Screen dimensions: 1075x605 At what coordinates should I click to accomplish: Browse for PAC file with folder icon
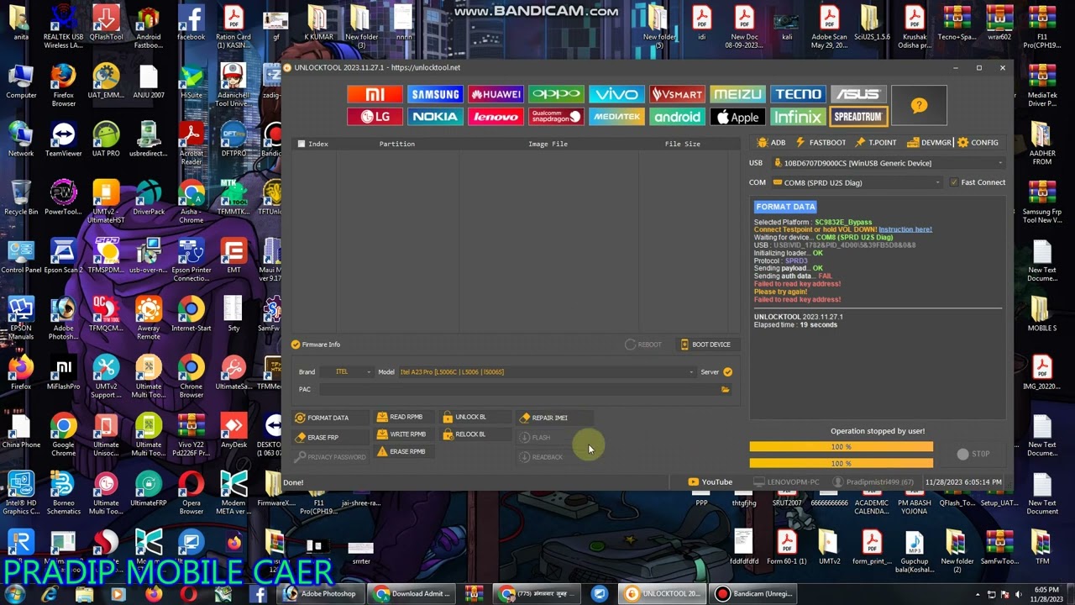[725, 390]
